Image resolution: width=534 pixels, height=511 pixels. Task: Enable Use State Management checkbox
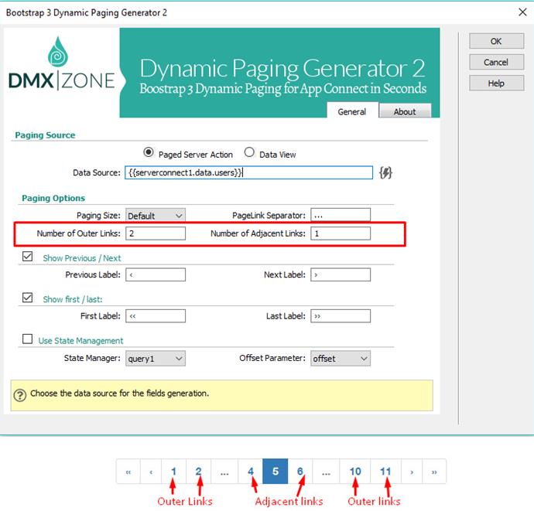point(27,339)
